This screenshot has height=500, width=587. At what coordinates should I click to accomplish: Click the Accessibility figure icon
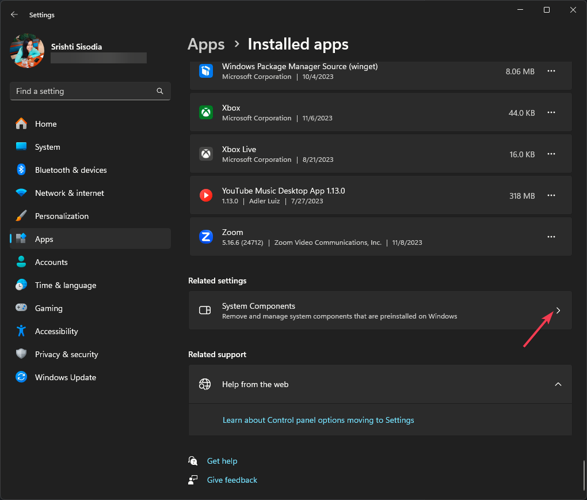pyautogui.click(x=21, y=331)
